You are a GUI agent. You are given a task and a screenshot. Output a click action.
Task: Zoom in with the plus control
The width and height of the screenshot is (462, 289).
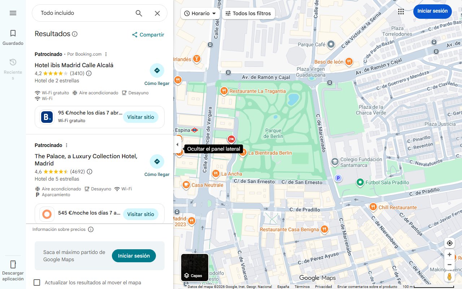449,254
